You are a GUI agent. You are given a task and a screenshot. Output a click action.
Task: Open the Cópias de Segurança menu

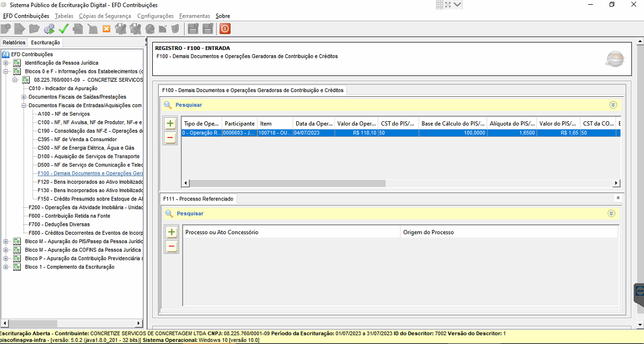[x=105, y=16]
